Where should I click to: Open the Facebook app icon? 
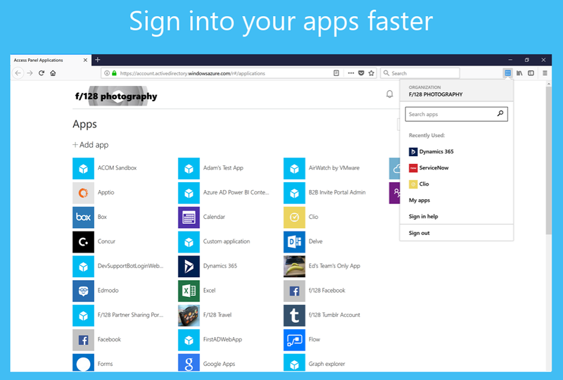(x=83, y=340)
